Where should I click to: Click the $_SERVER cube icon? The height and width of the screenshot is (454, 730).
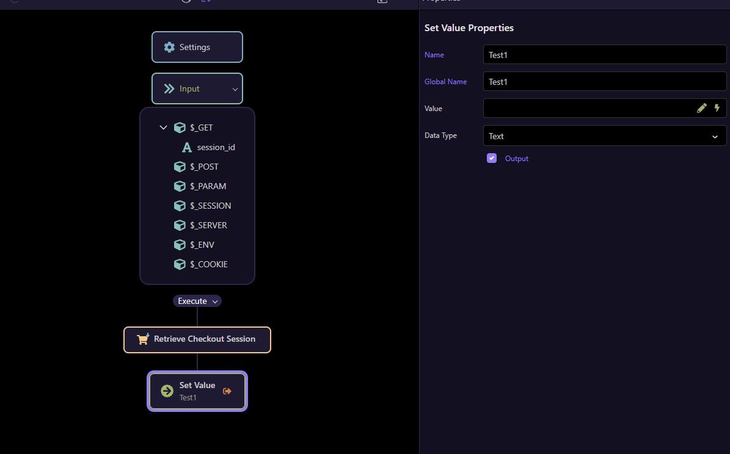point(180,225)
